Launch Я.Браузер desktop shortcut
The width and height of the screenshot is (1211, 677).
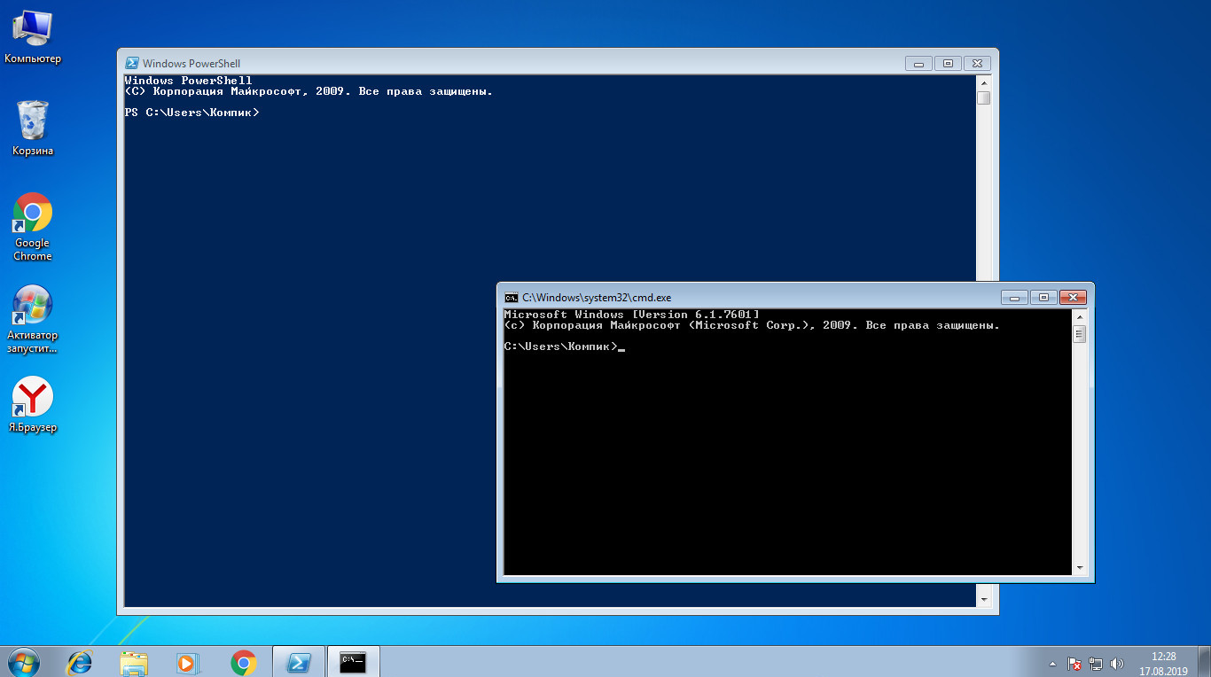click(x=33, y=405)
